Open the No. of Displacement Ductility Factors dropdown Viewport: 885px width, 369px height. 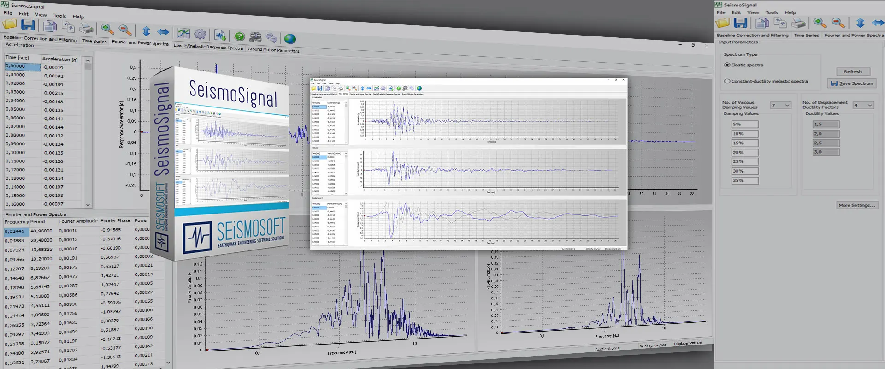[863, 106]
